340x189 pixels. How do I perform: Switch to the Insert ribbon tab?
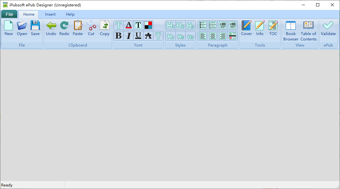pos(50,14)
